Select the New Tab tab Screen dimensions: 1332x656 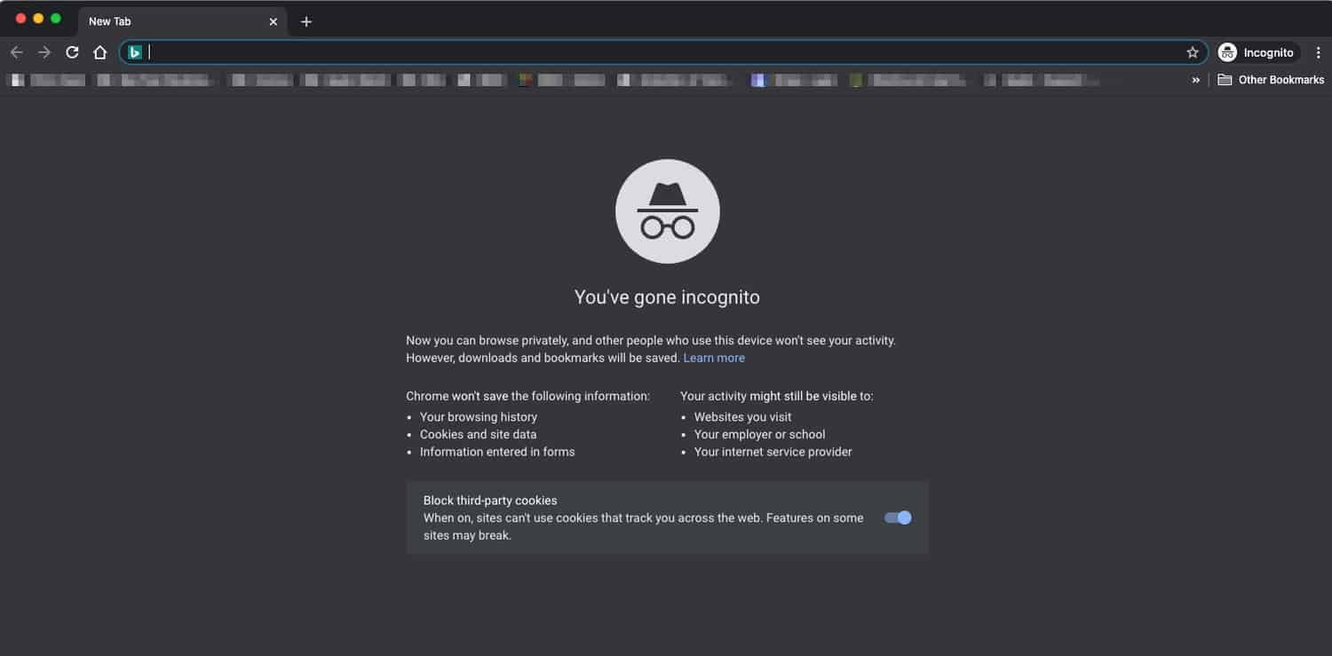coord(182,21)
